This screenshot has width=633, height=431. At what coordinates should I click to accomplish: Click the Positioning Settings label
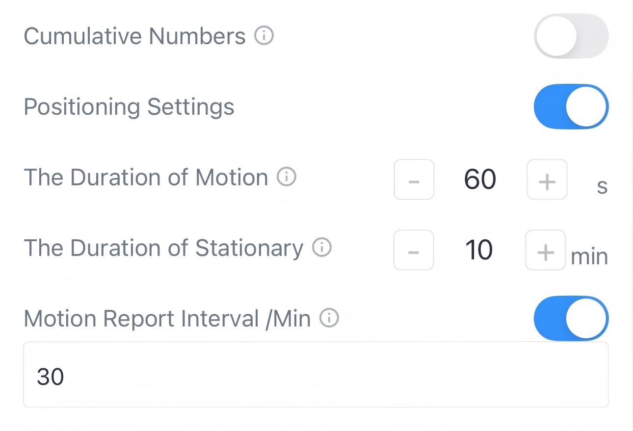[x=129, y=107]
